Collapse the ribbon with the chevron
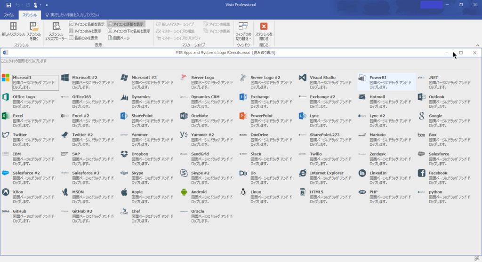482x262 pixels. click(x=477, y=45)
